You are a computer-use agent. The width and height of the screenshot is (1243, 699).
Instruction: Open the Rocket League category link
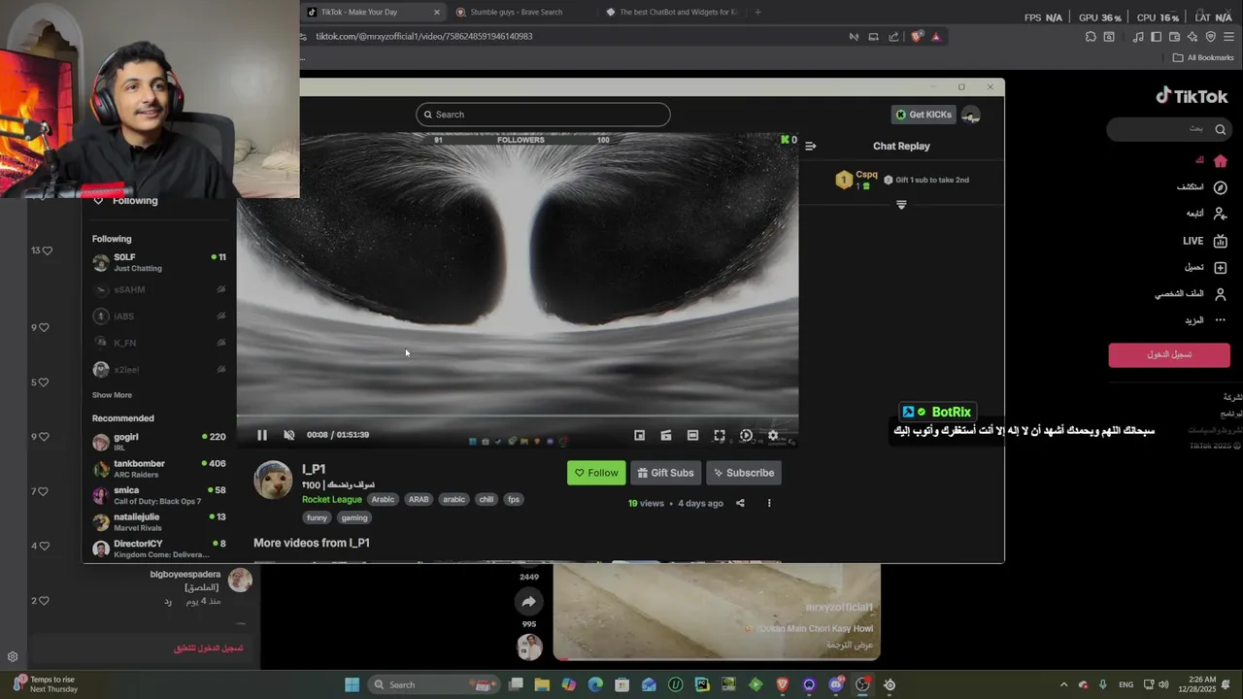[332, 499]
